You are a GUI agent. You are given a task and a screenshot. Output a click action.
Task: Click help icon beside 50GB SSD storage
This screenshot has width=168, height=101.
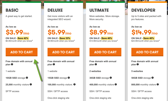(x=153, y=78)
